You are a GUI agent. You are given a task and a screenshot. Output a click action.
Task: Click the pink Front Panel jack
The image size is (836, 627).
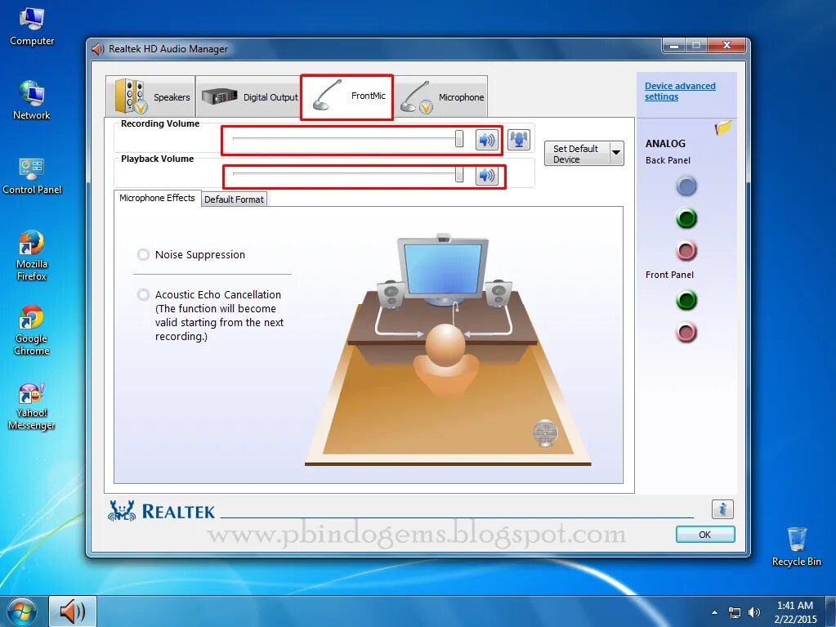pos(686,332)
